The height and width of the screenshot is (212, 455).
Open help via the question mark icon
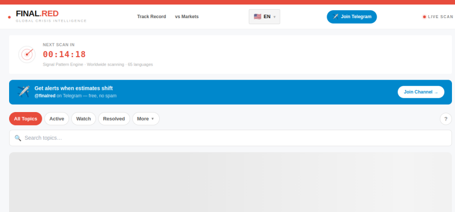445,119
